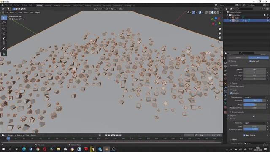Open the Render As dropdown
Screen dimensions: 270x152
click(254, 123)
